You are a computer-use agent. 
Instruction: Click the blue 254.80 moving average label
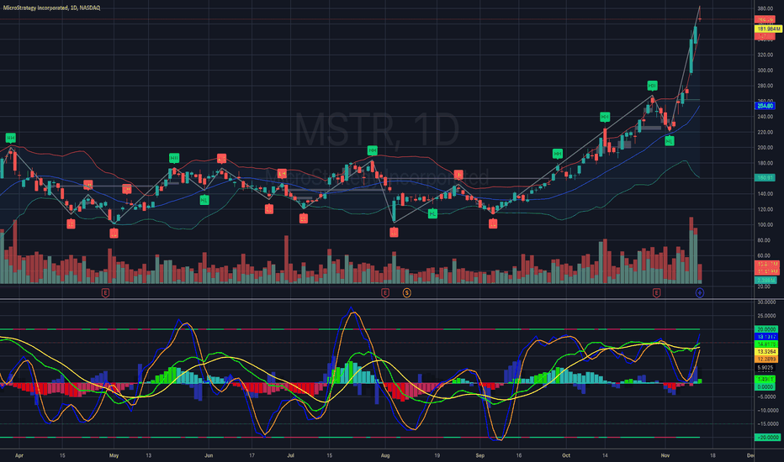[765, 106]
